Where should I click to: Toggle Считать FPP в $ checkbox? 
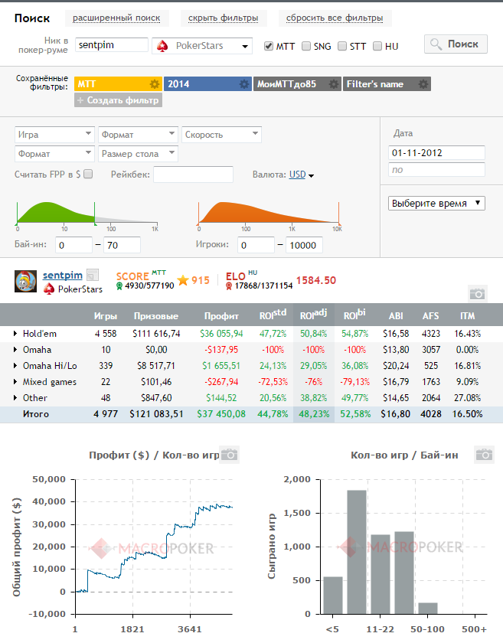pyautogui.click(x=88, y=175)
